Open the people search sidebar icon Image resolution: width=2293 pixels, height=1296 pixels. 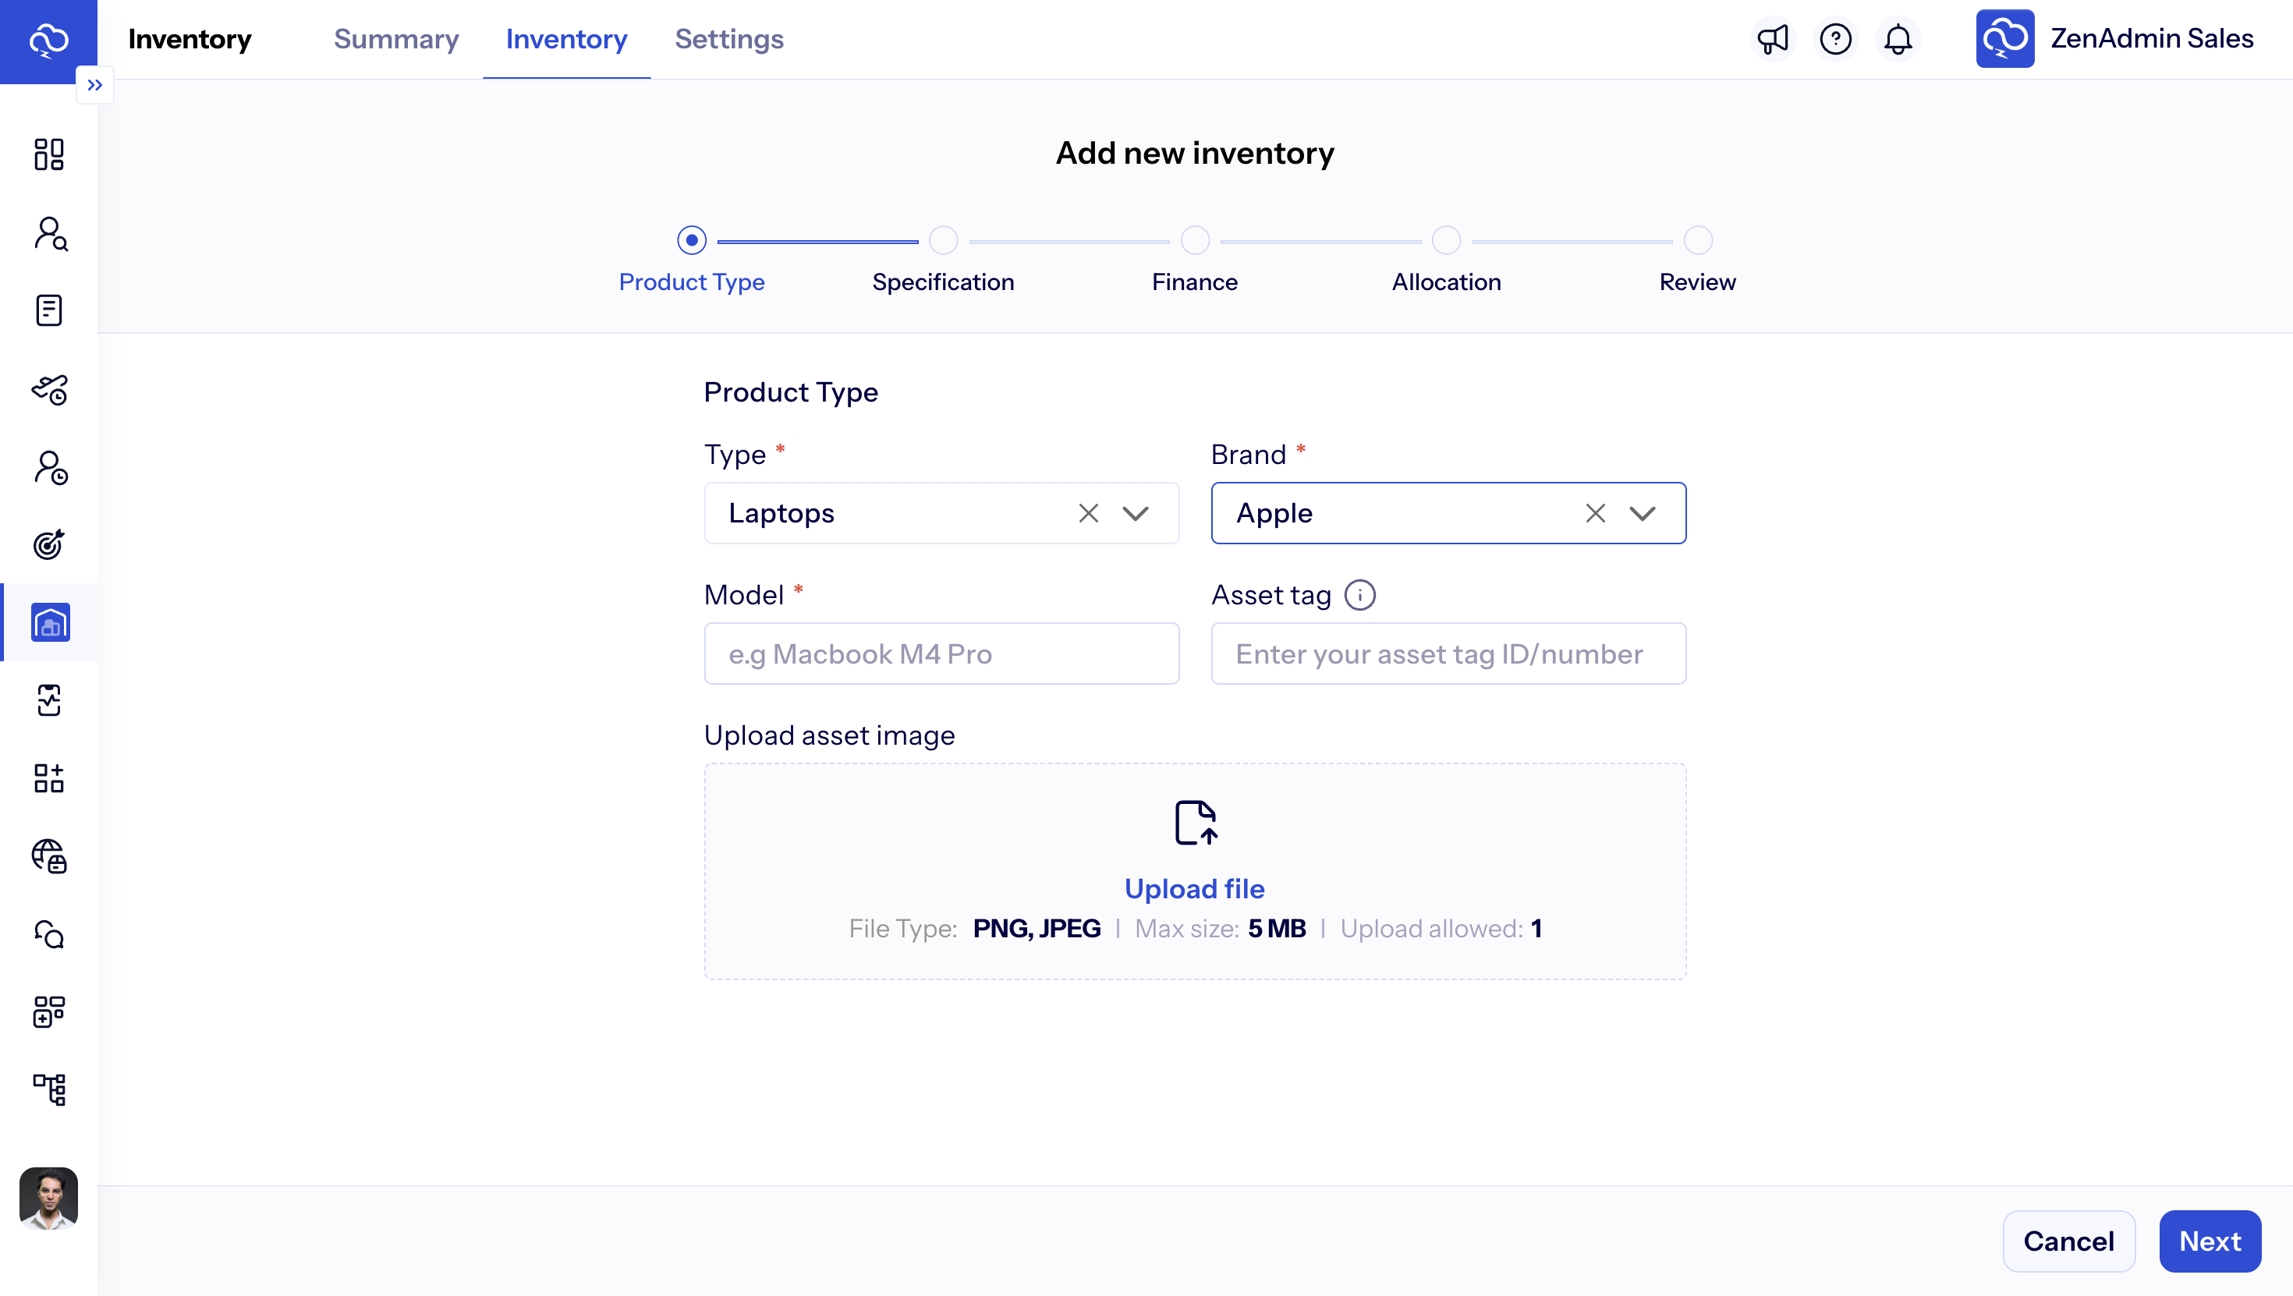coord(50,233)
